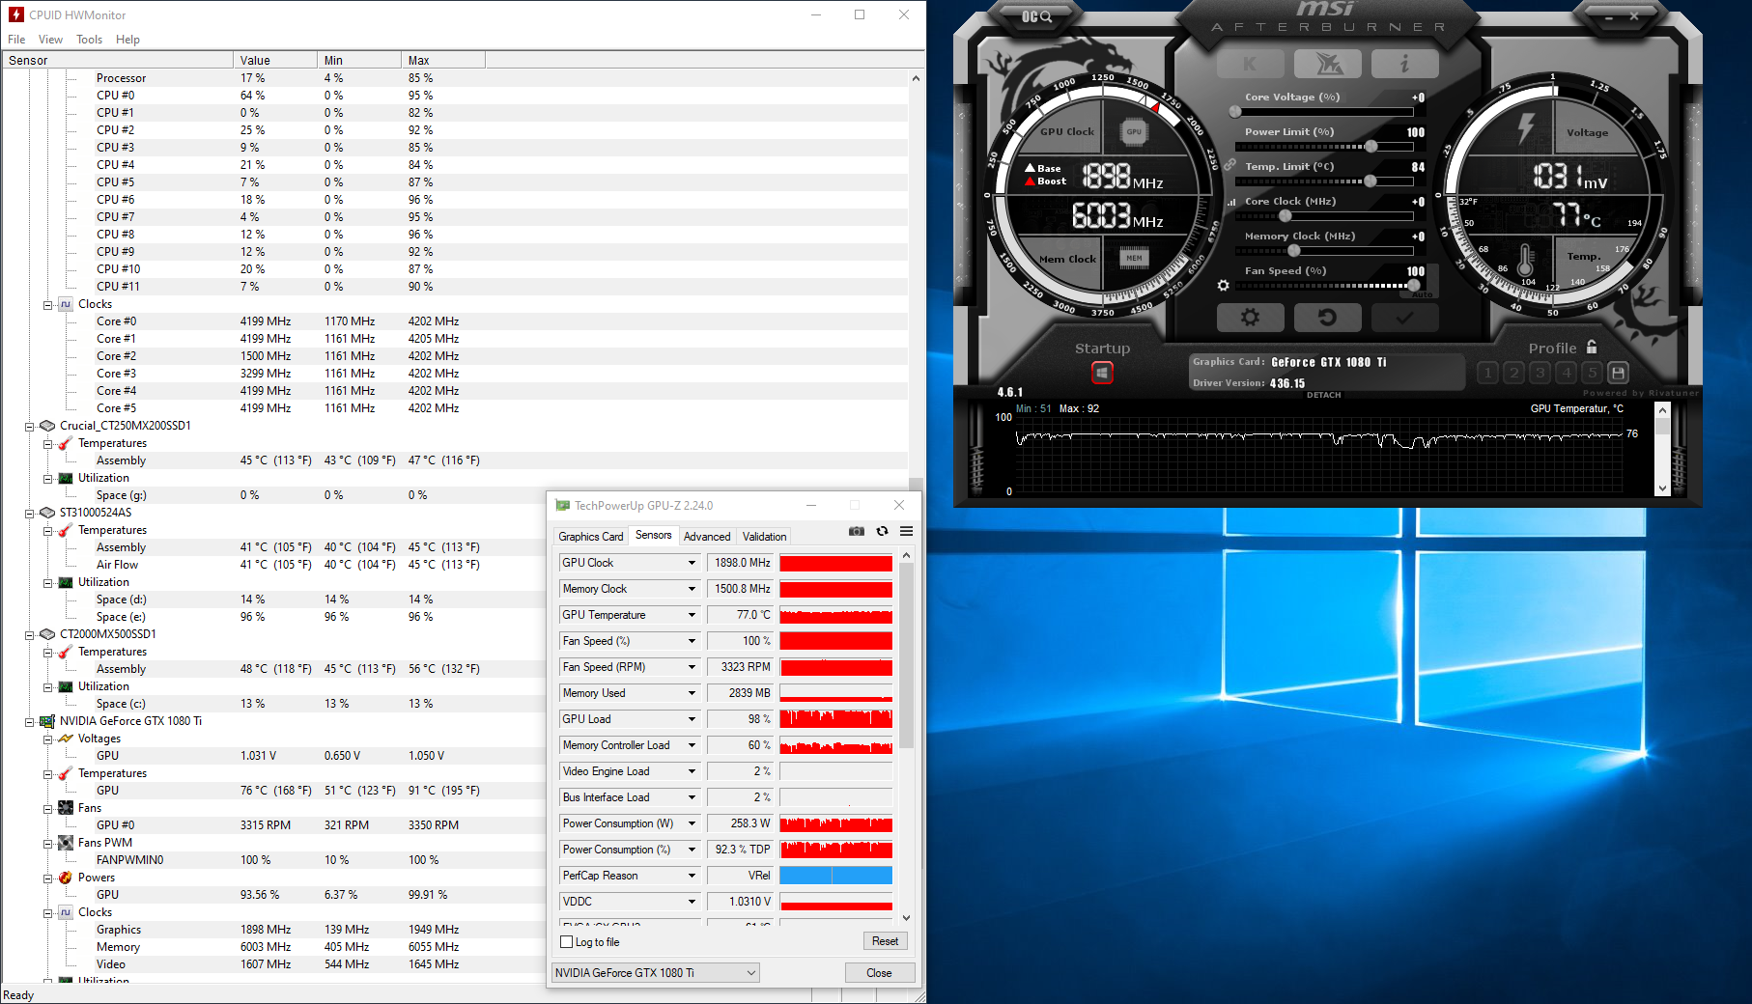1752x1004 pixels.
Task: Click the Reset button in GPU-Z
Action: tap(885, 941)
